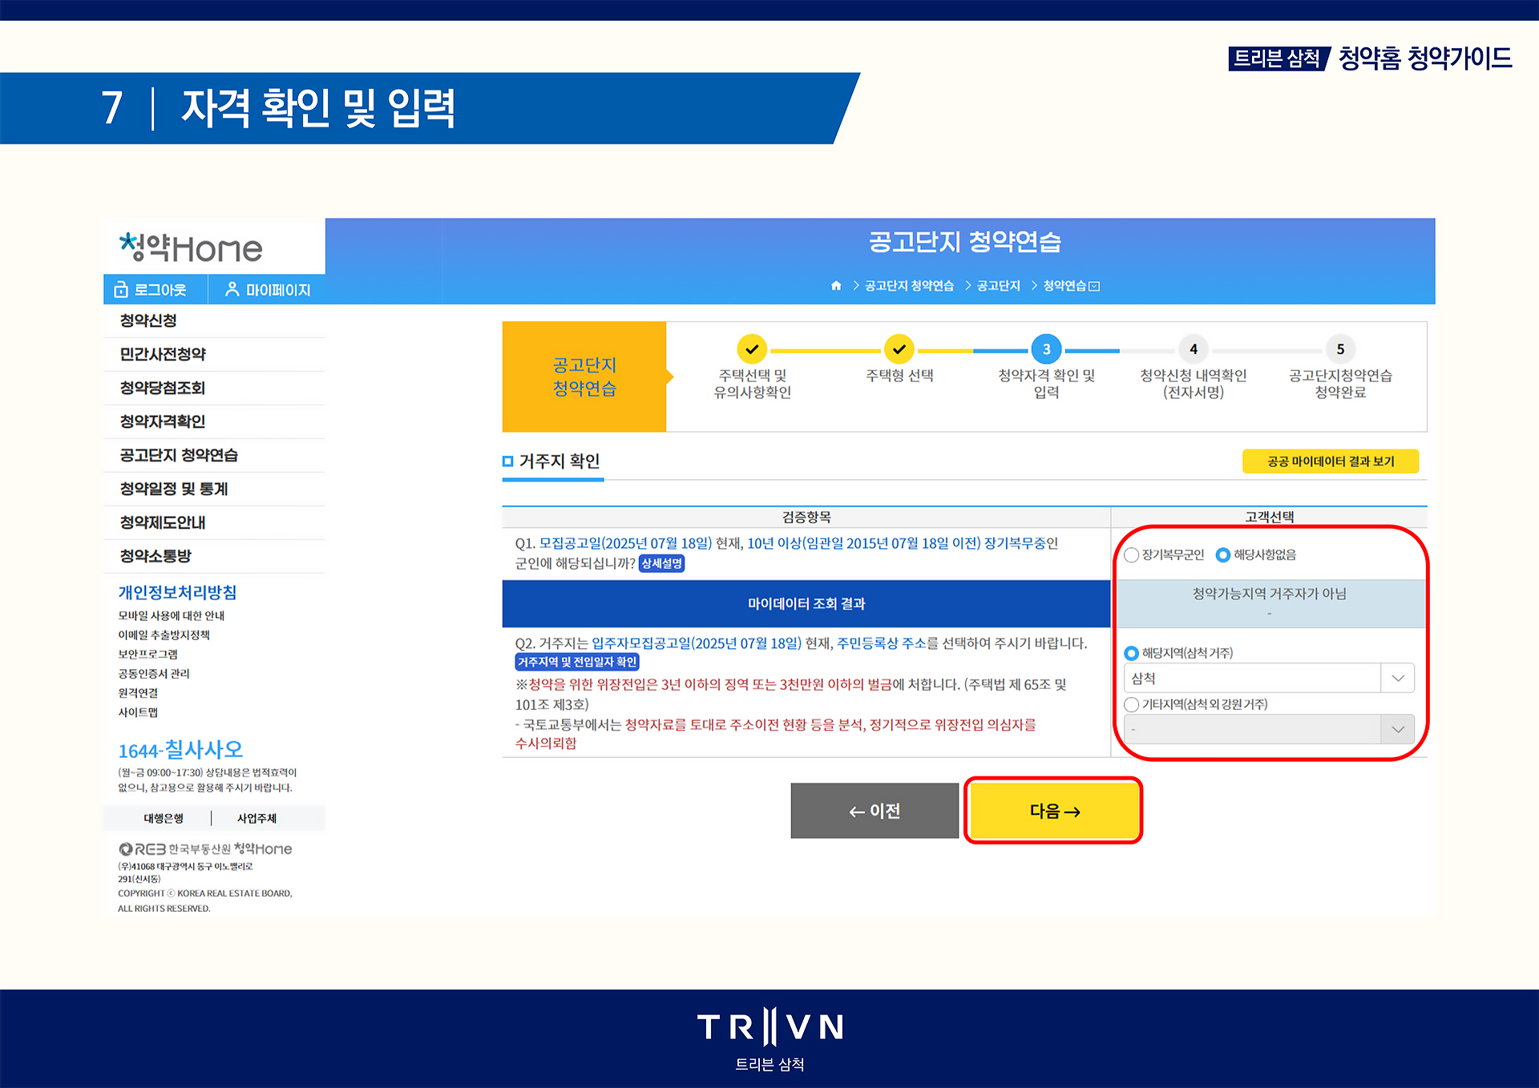The width and height of the screenshot is (1539, 1088).
Task: Click 공공 마이데이터 결과 보기 button
Action: [x=1330, y=461]
